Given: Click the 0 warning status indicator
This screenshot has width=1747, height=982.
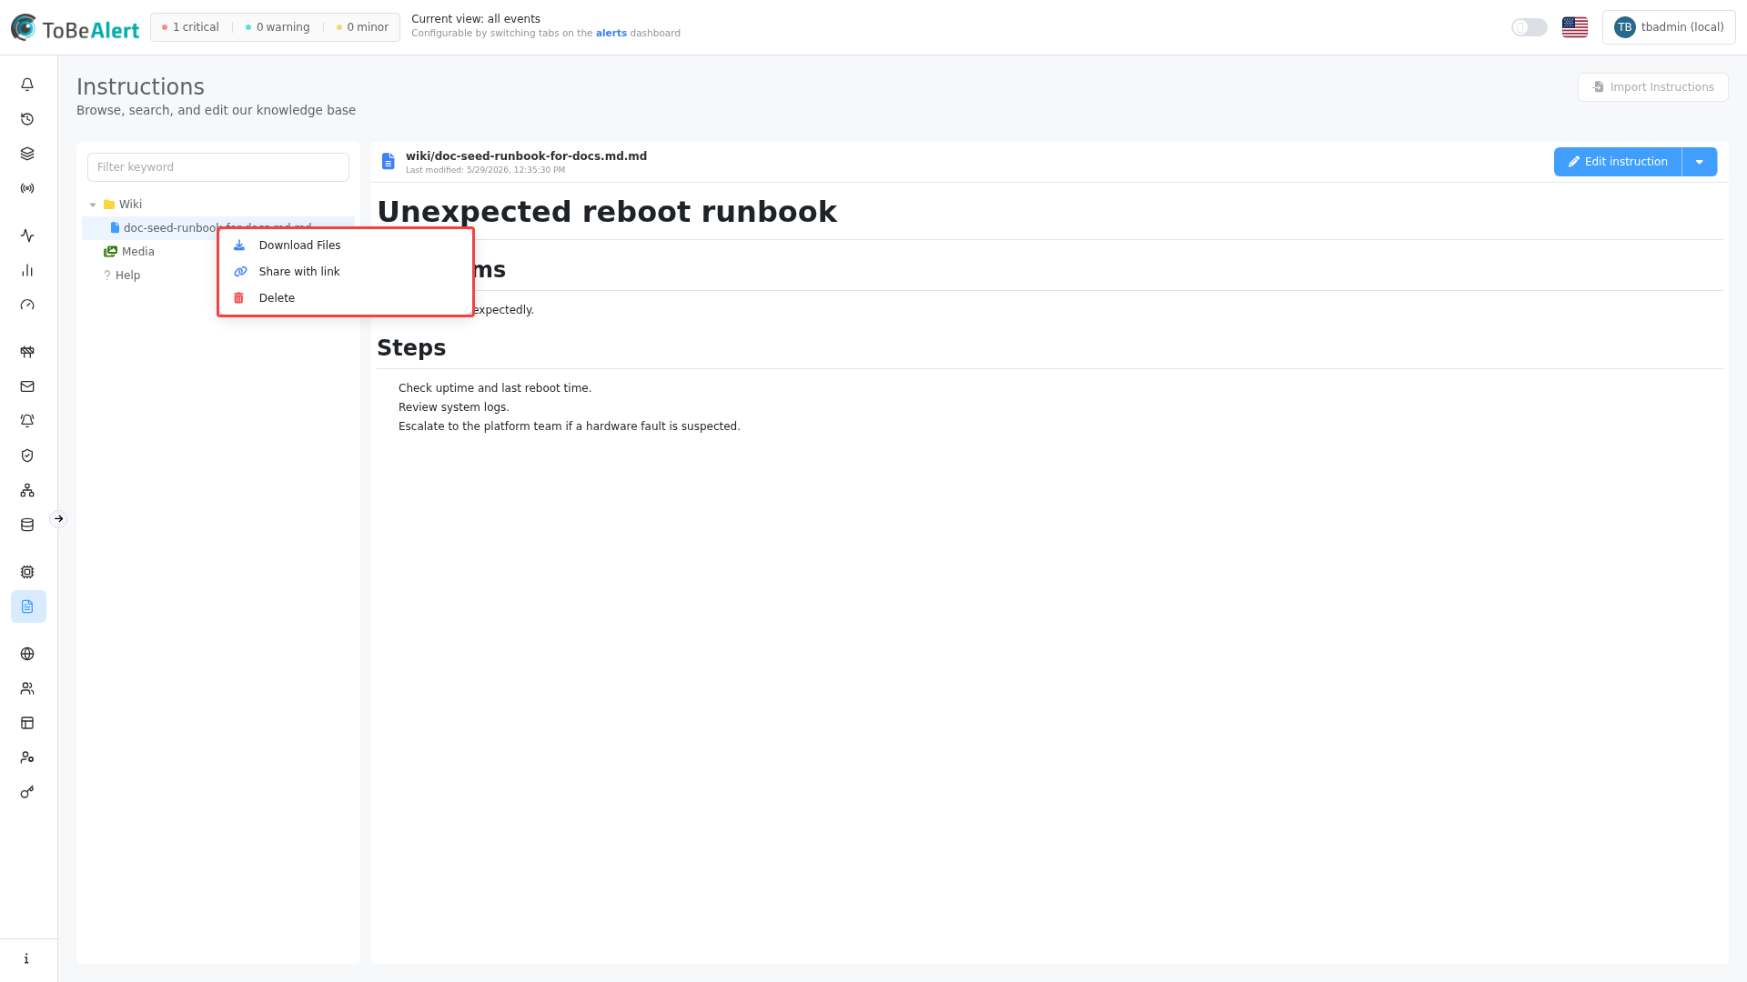Looking at the screenshot, I should [278, 27].
